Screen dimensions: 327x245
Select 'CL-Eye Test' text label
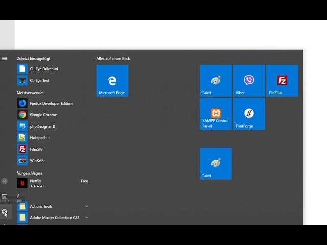(39, 81)
